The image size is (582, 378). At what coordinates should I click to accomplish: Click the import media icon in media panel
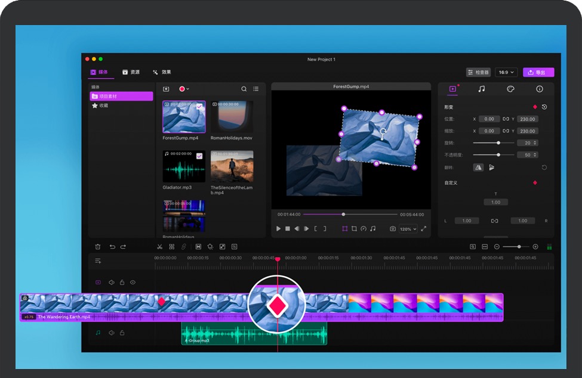tap(166, 89)
